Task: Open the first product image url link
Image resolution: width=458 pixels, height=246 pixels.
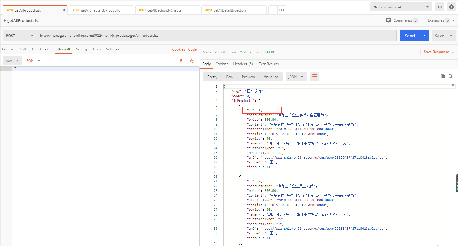Action: tap(323, 157)
